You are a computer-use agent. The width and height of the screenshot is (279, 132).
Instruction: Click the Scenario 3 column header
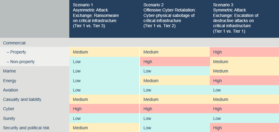245,19
